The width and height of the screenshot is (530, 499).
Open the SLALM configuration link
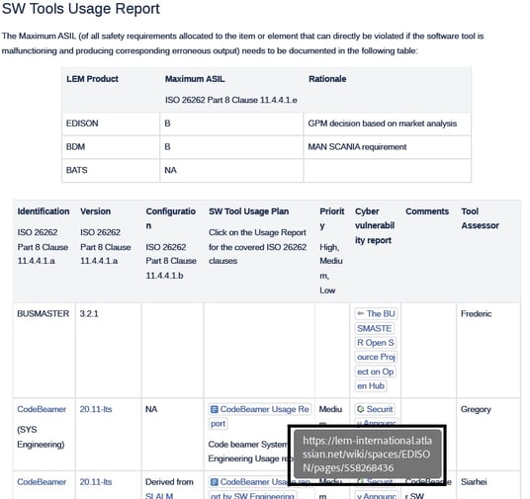pyautogui.click(x=159, y=496)
